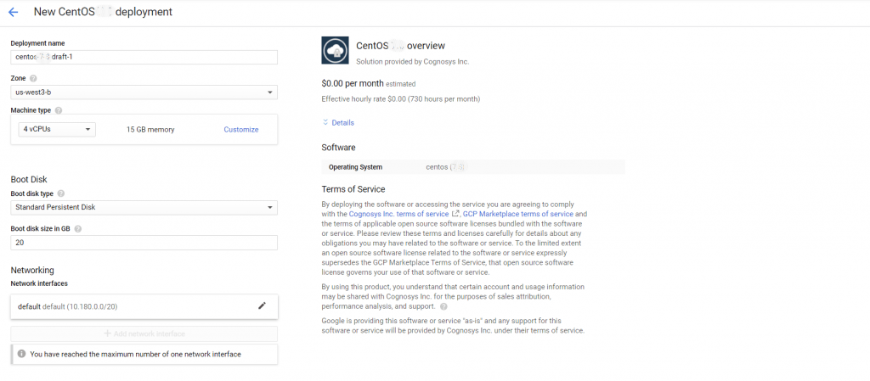The height and width of the screenshot is (381, 870).
Task: Click the Boot disk type help icon
Action: (x=60, y=193)
